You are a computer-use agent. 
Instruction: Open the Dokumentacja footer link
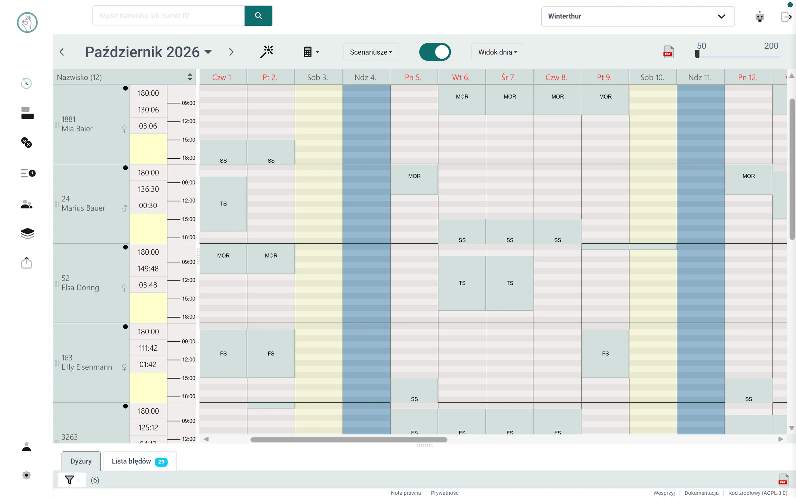click(701, 493)
